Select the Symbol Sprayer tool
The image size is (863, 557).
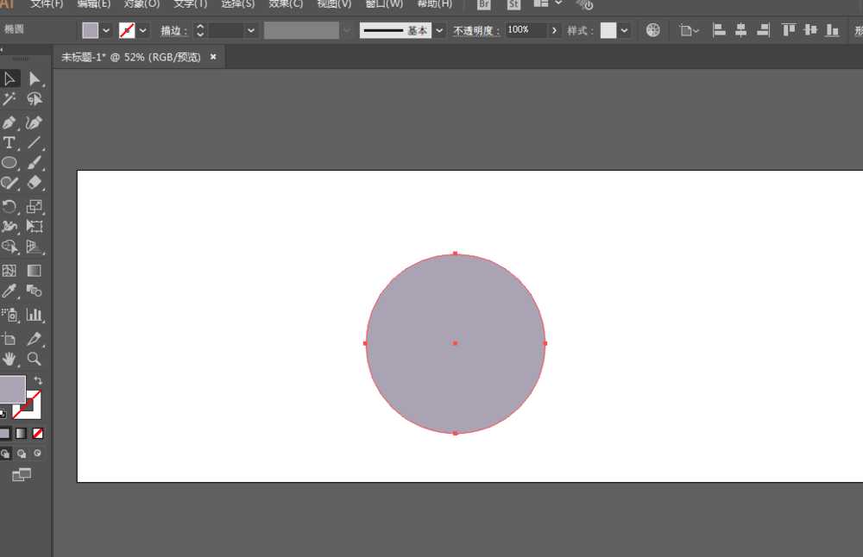(x=9, y=315)
